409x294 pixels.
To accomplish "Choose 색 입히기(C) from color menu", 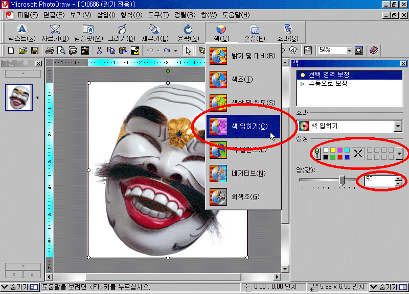I will pyautogui.click(x=243, y=126).
